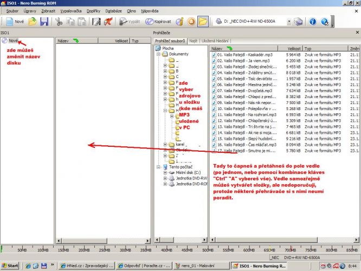Sort compilation by Velikost column header
The height and width of the screenshot is (271, 361).
coord(114,41)
